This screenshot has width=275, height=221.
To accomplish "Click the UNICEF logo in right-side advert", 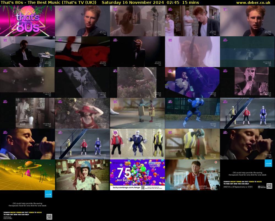I will (268, 163).
